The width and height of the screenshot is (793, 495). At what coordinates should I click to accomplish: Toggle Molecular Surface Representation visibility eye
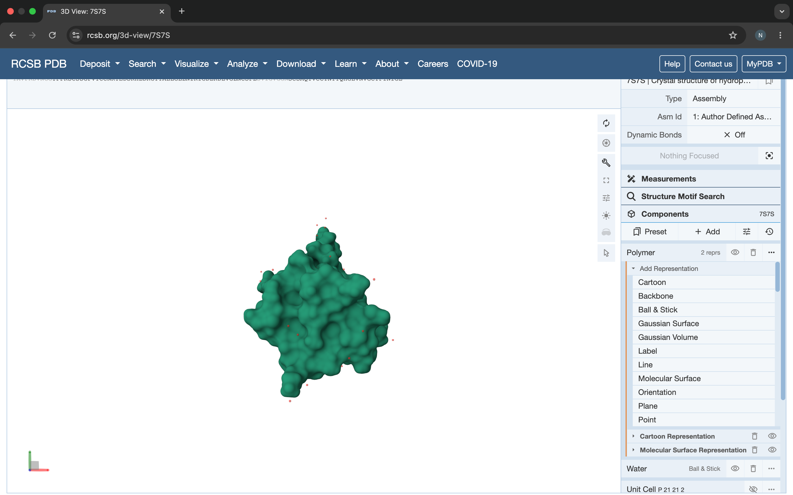(x=772, y=450)
